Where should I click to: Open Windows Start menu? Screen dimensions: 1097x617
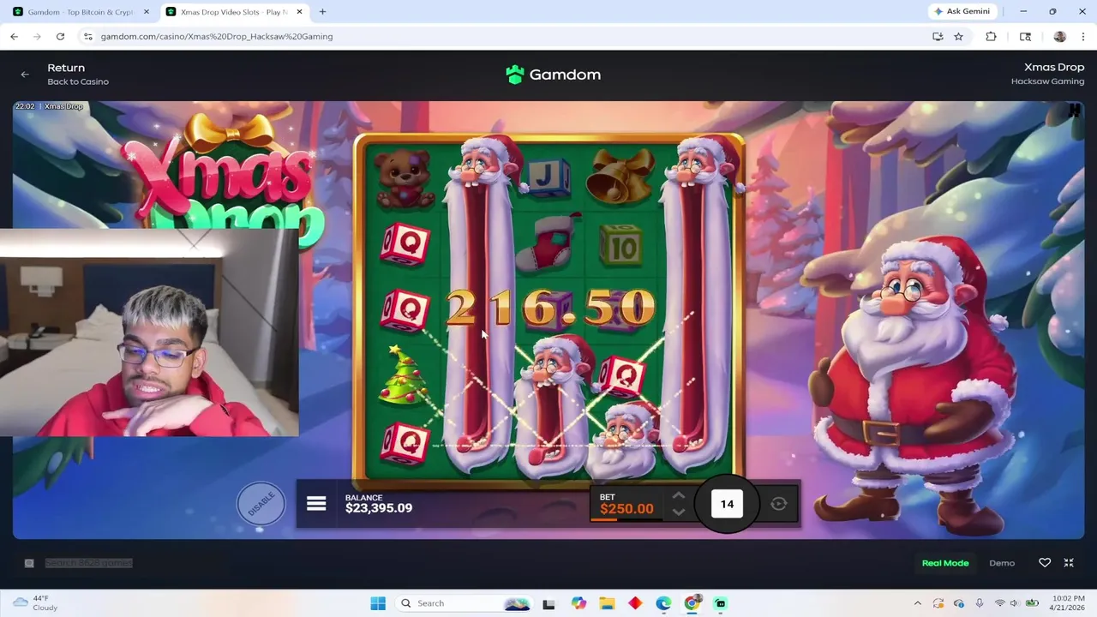(378, 603)
